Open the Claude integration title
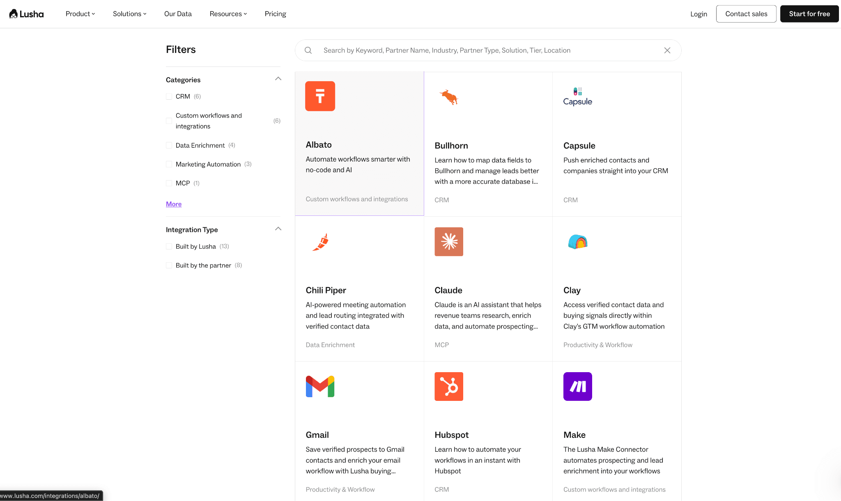Screen dimensions: 841x501 [x=448, y=291]
